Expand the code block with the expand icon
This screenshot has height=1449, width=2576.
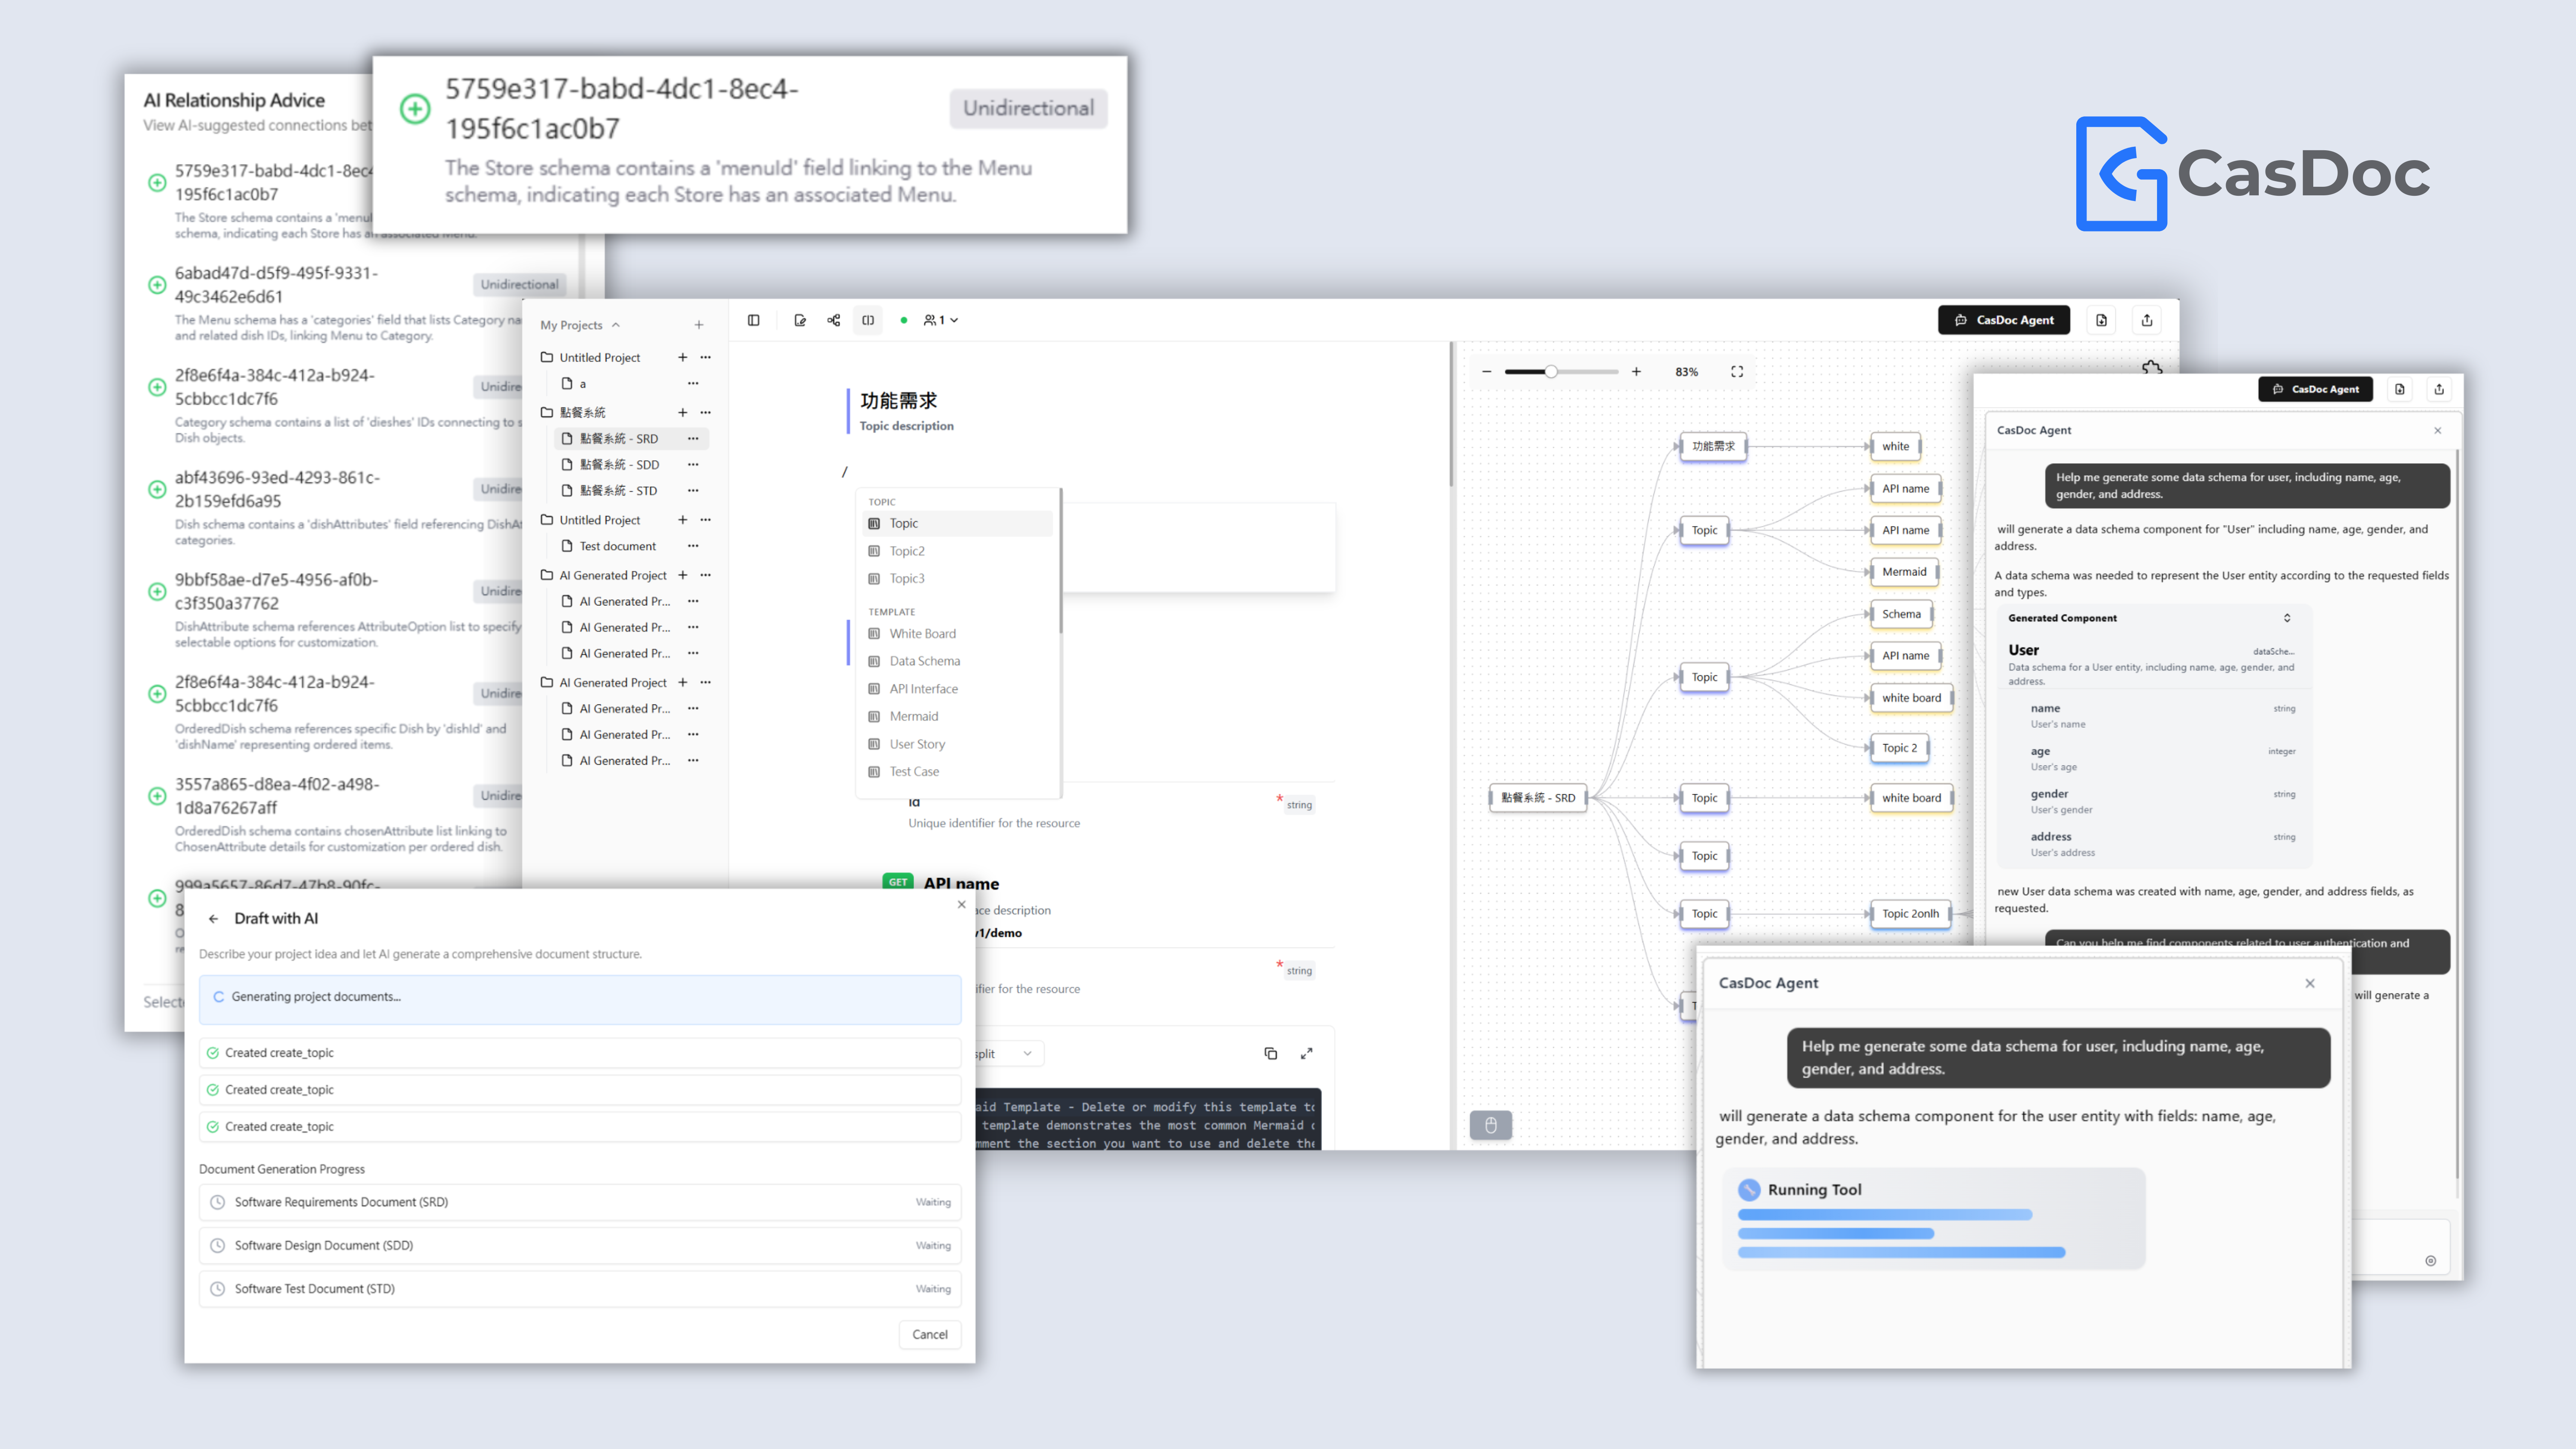(1306, 1053)
